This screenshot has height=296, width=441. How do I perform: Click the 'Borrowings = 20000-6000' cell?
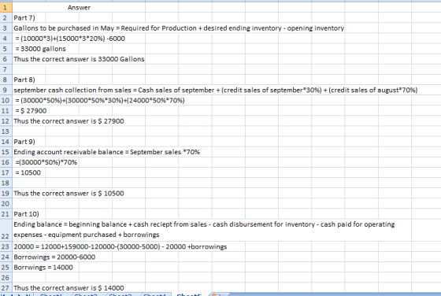(x=54, y=257)
